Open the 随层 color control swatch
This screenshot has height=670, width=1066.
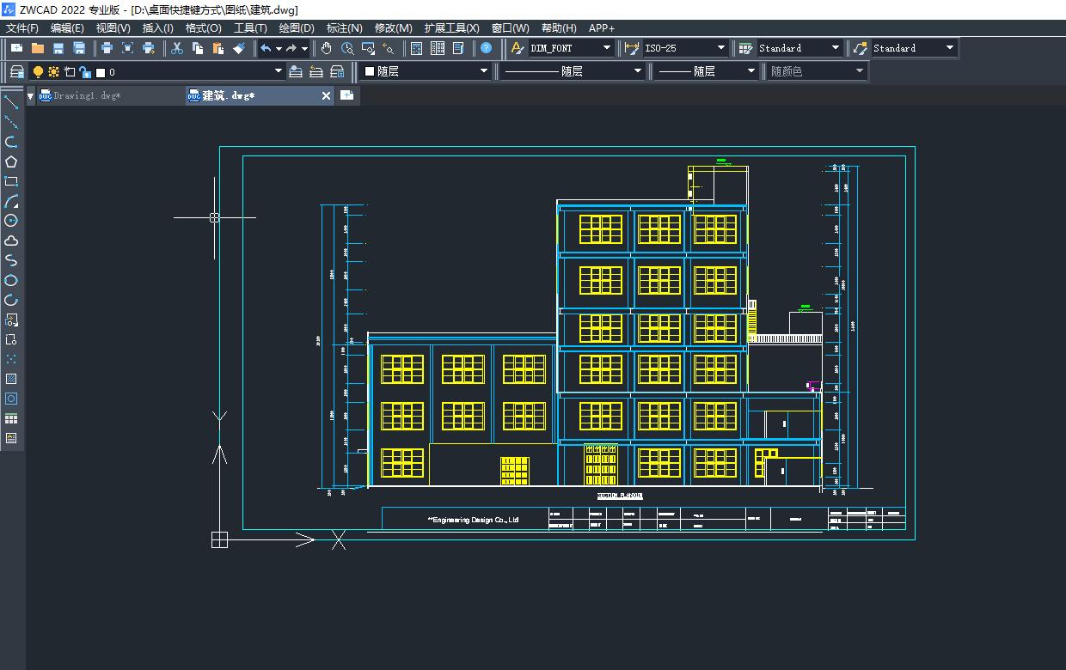[425, 71]
